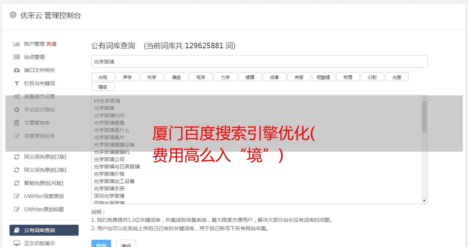
Task: Click the play icon for 手动运行测试
Action: click(x=17, y=110)
